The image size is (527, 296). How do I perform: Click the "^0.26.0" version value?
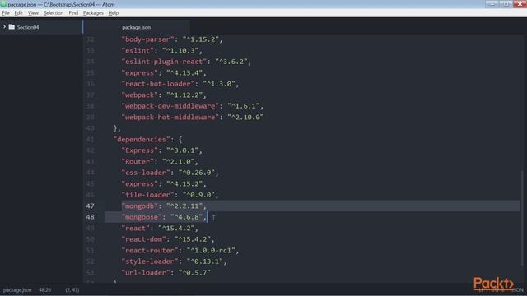197,173
